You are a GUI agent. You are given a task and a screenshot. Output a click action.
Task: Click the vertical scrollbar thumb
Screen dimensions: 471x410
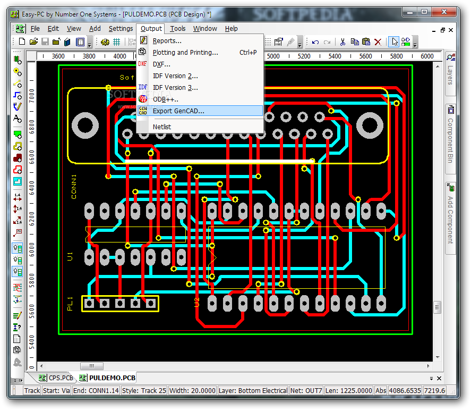click(438, 307)
